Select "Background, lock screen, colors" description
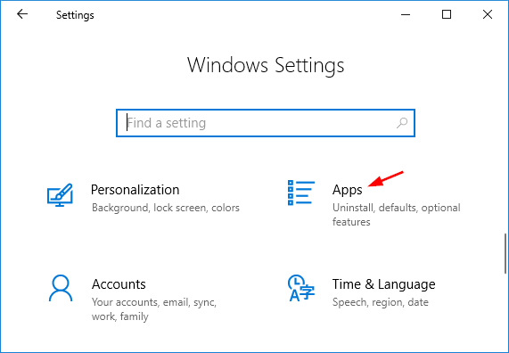 tap(166, 208)
